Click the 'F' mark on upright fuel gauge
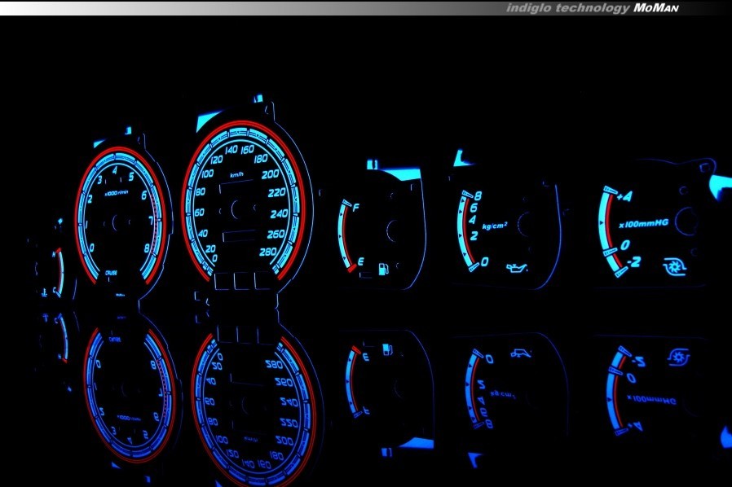 click(x=356, y=207)
